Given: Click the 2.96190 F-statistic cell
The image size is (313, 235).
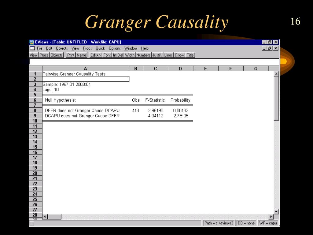Looking at the screenshot, I should pyautogui.click(x=156, y=110).
